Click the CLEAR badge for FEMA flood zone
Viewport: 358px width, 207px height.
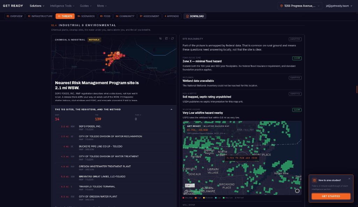(297, 58)
